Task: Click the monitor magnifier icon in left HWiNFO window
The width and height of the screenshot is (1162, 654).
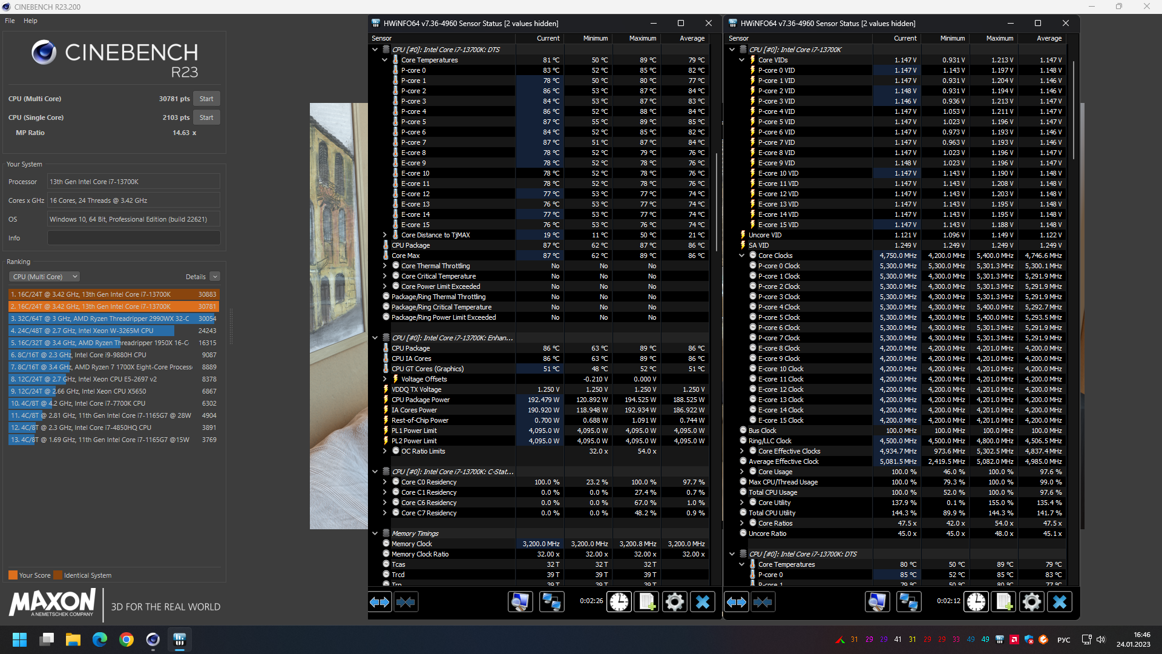Action: pos(520,602)
